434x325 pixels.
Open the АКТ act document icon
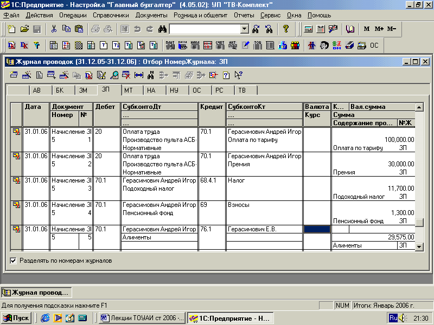click(x=233, y=45)
